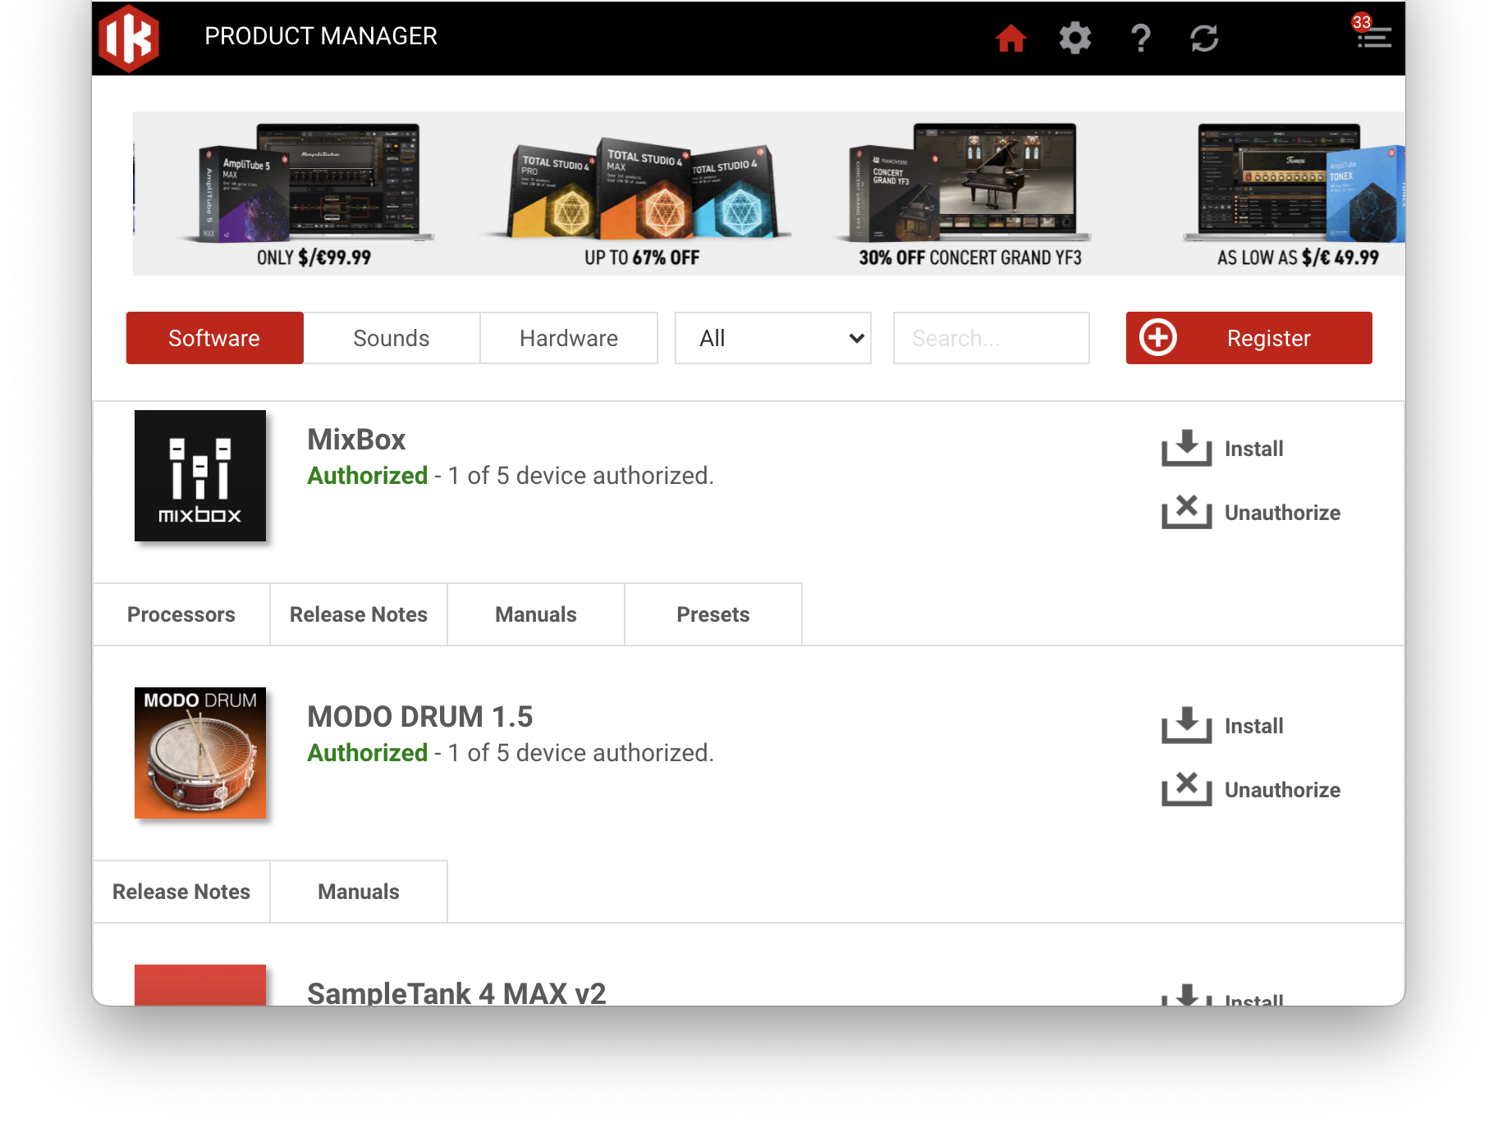Unauthorize MODO DRUM 1.5
The image size is (1489, 1127).
coord(1251,790)
